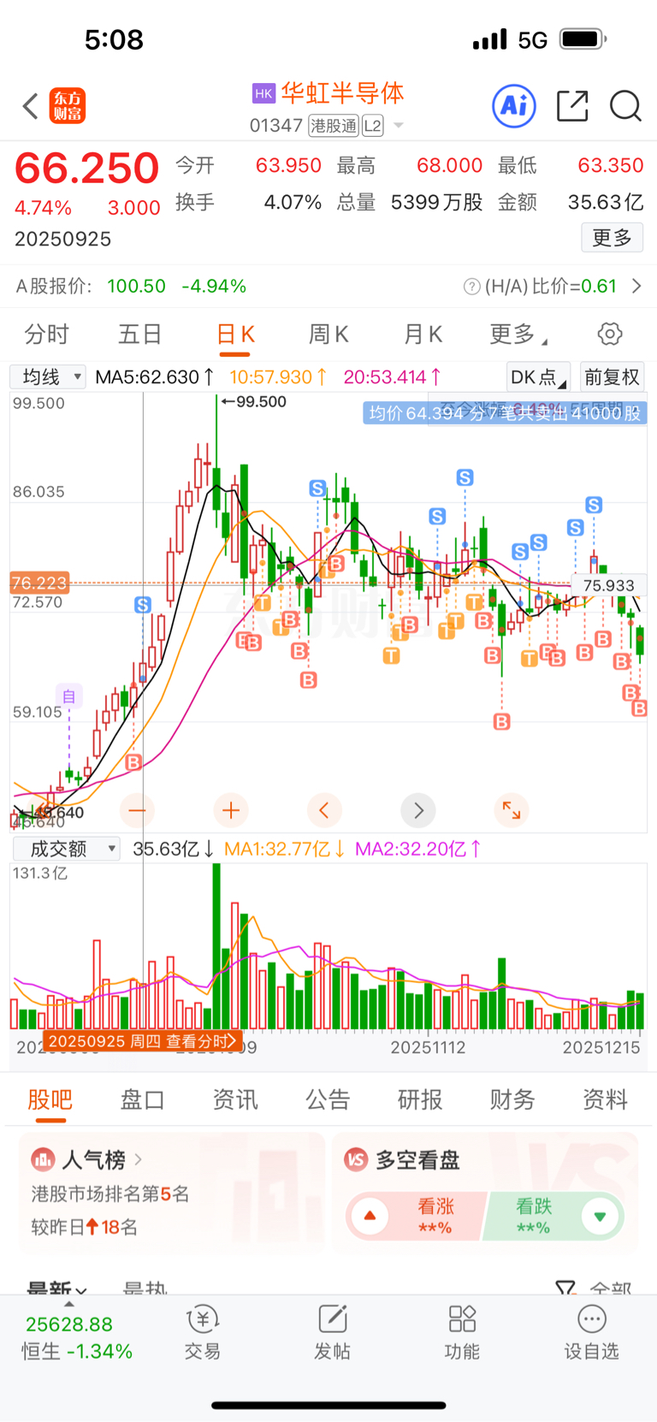Tap the 20251112 date label
Screen dimensions: 657x1422
[428, 1047]
